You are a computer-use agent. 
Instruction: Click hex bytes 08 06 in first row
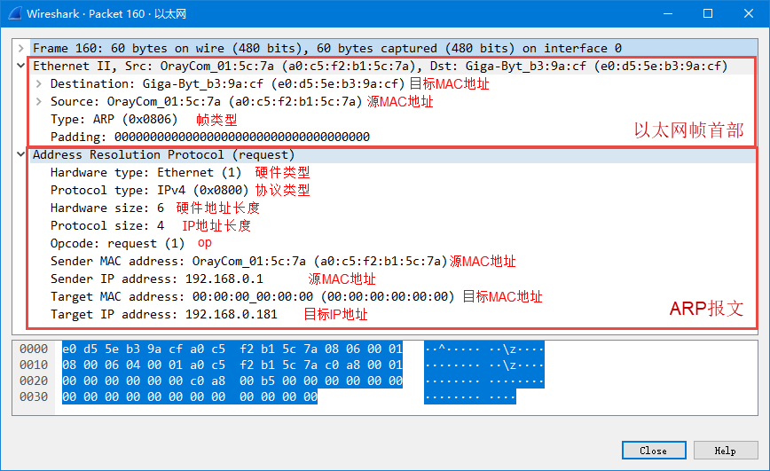click(x=342, y=349)
